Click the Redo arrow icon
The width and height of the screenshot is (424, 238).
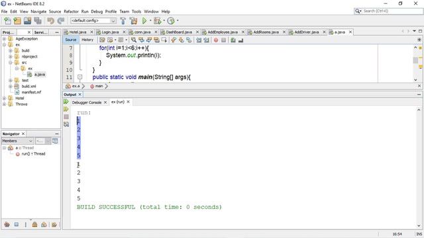point(61,20)
